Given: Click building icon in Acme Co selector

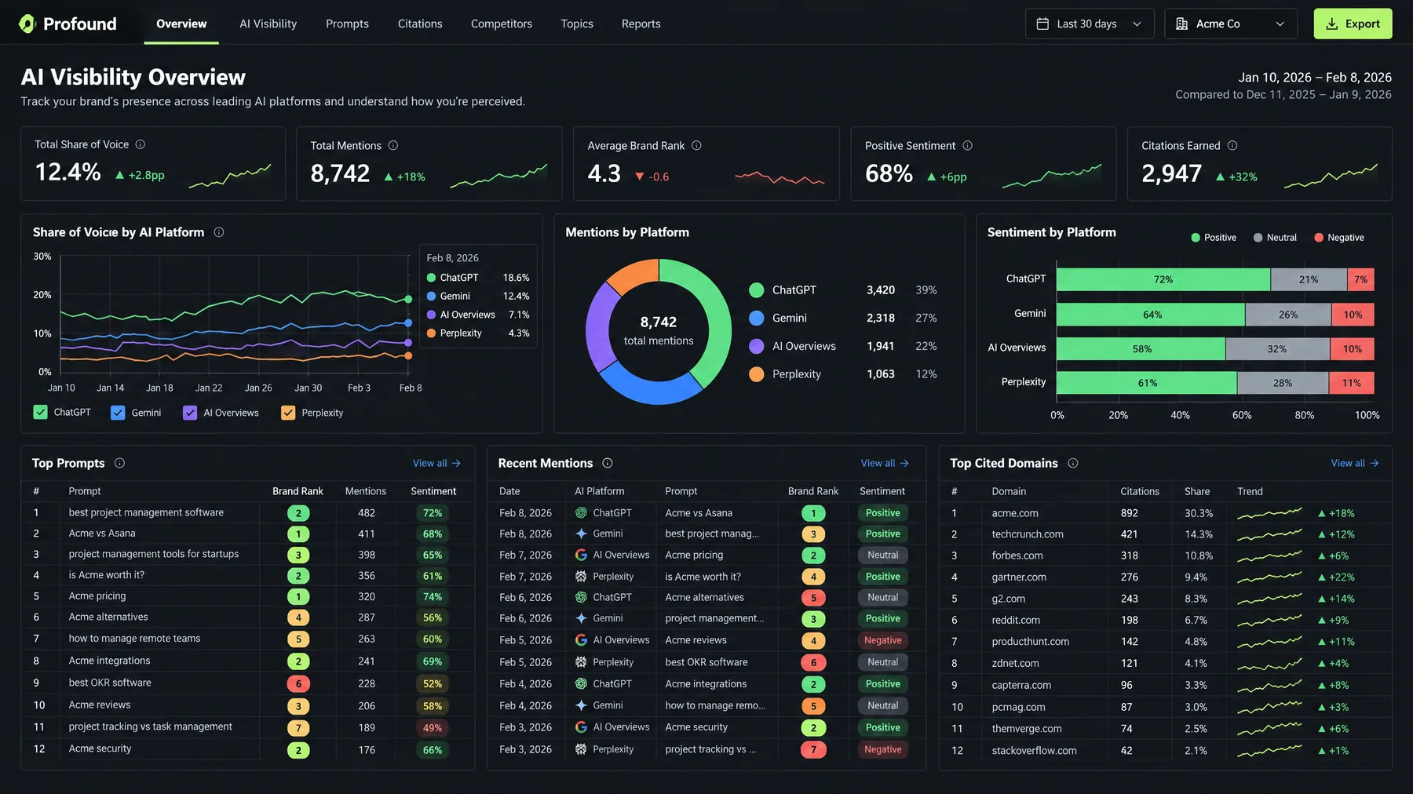Looking at the screenshot, I should (1181, 24).
